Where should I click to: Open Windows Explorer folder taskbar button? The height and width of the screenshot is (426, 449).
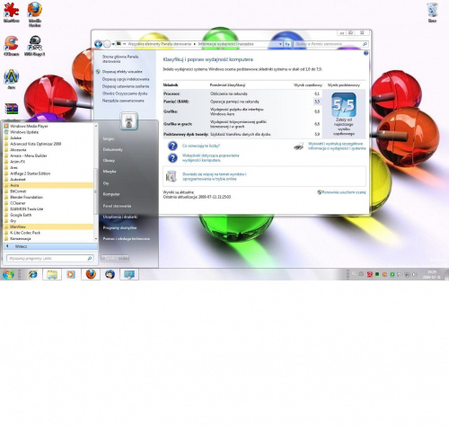tap(52, 274)
